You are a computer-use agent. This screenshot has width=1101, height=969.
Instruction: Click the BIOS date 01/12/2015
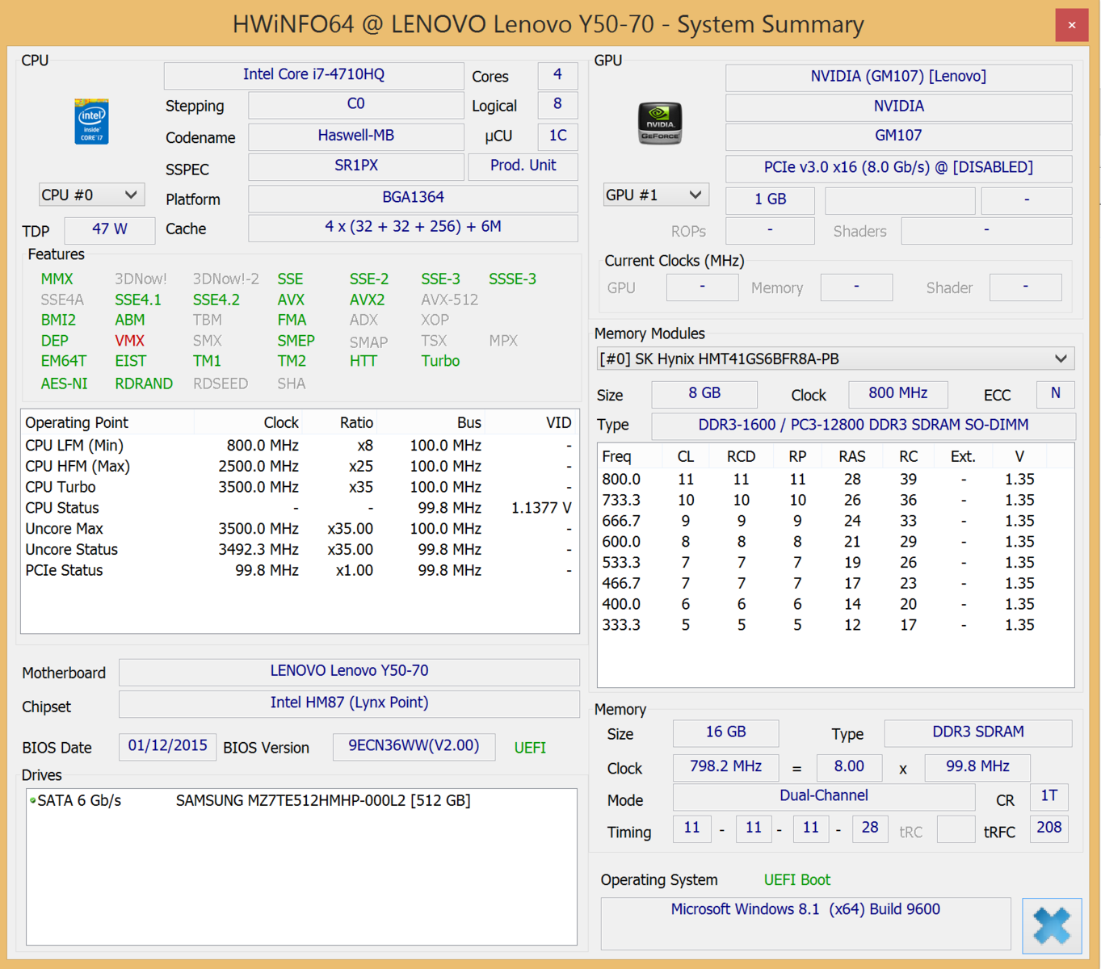point(167,747)
